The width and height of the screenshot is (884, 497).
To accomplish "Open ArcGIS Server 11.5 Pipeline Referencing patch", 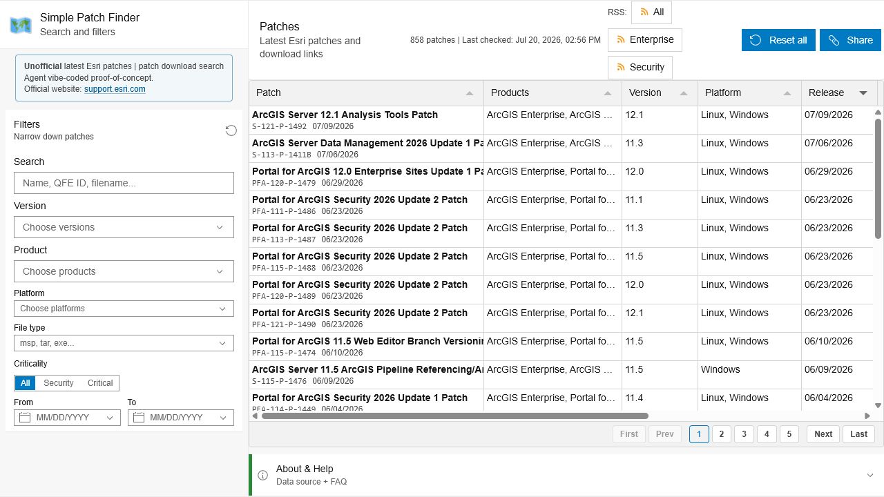I will click(x=367, y=369).
